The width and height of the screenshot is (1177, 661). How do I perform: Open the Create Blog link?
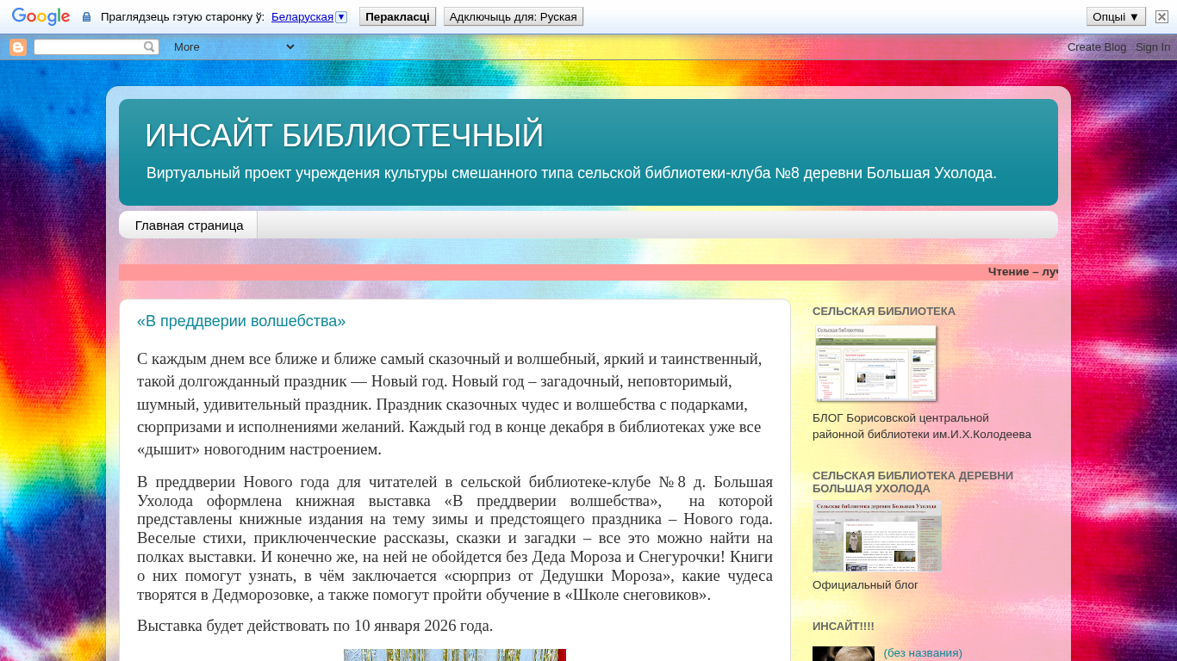tap(1097, 47)
